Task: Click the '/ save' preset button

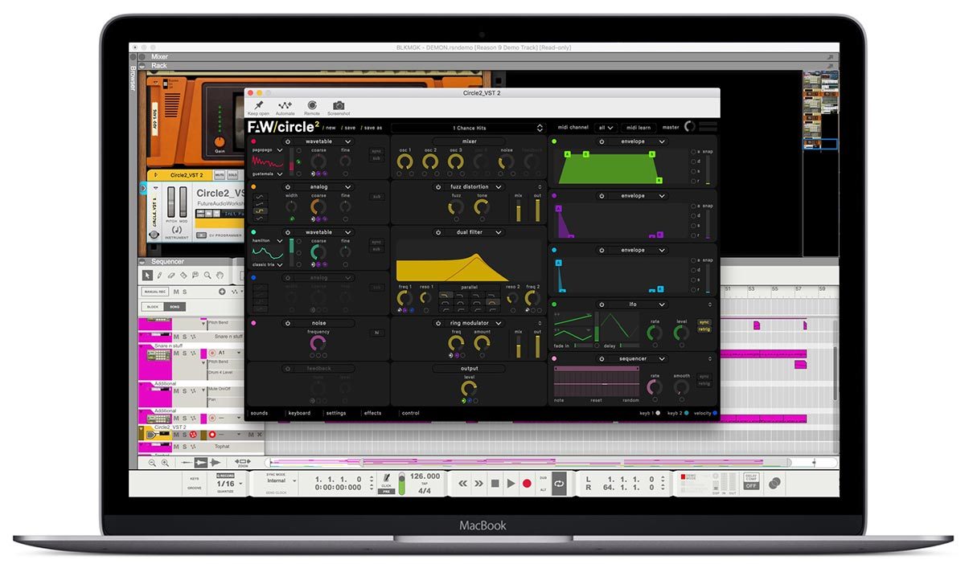Action: click(x=349, y=128)
